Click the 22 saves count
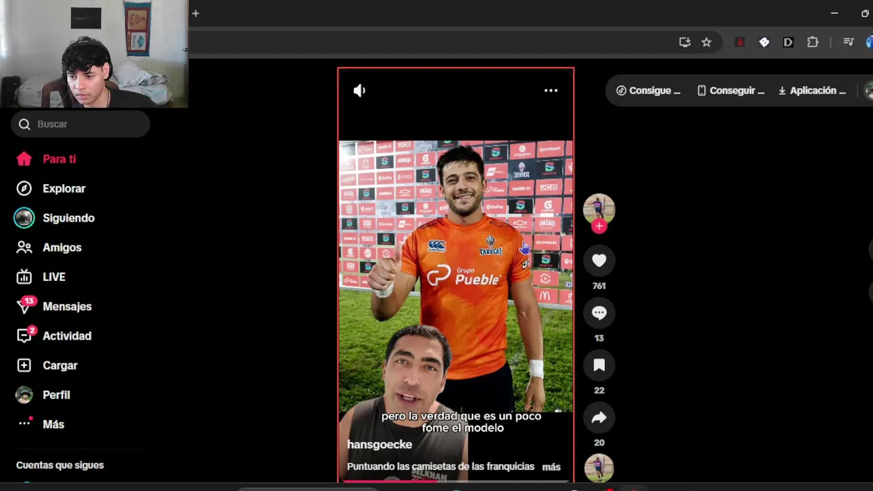 point(599,391)
